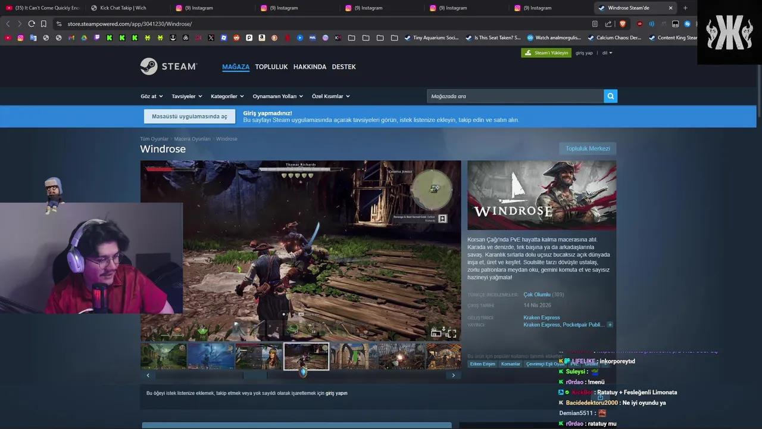
Task: Click Tüm Oyunlar breadcrumb link
Action: (154, 139)
